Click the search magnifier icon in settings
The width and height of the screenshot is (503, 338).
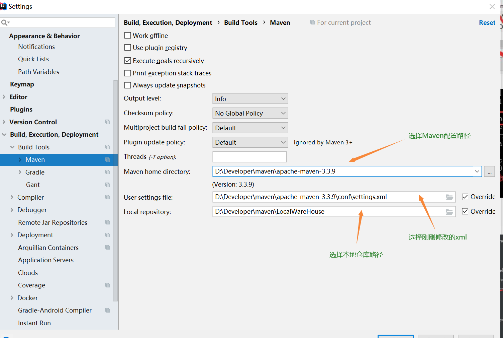click(5, 23)
